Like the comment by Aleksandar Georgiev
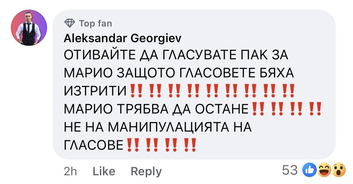Screen dimensions: 353x184 tap(104, 171)
